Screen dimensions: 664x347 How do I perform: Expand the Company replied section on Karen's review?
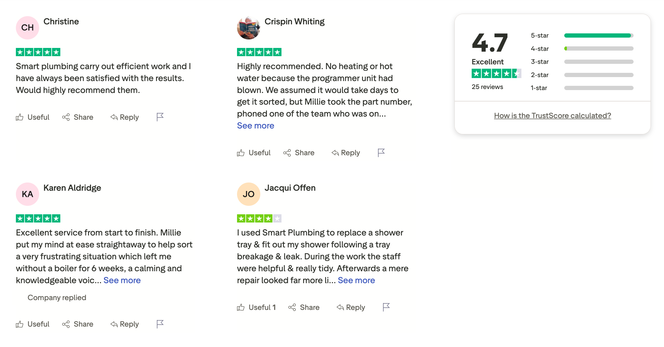56,297
